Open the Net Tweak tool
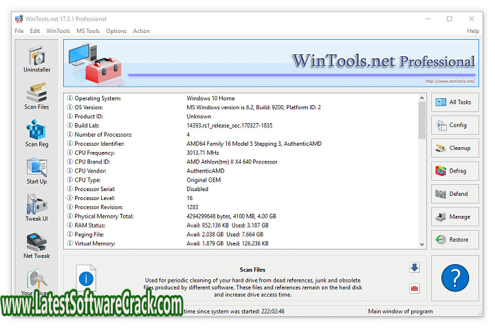The width and height of the screenshot is (495, 330). pyautogui.click(x=36, y=245)
